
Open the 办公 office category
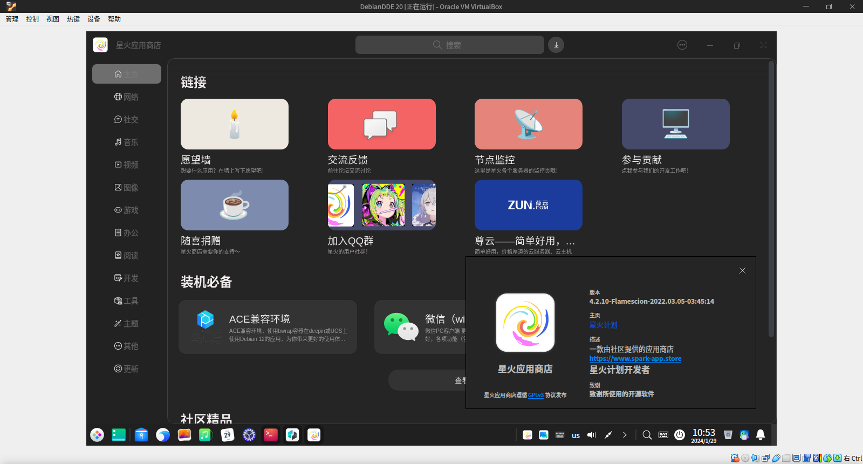coord(127,233)
